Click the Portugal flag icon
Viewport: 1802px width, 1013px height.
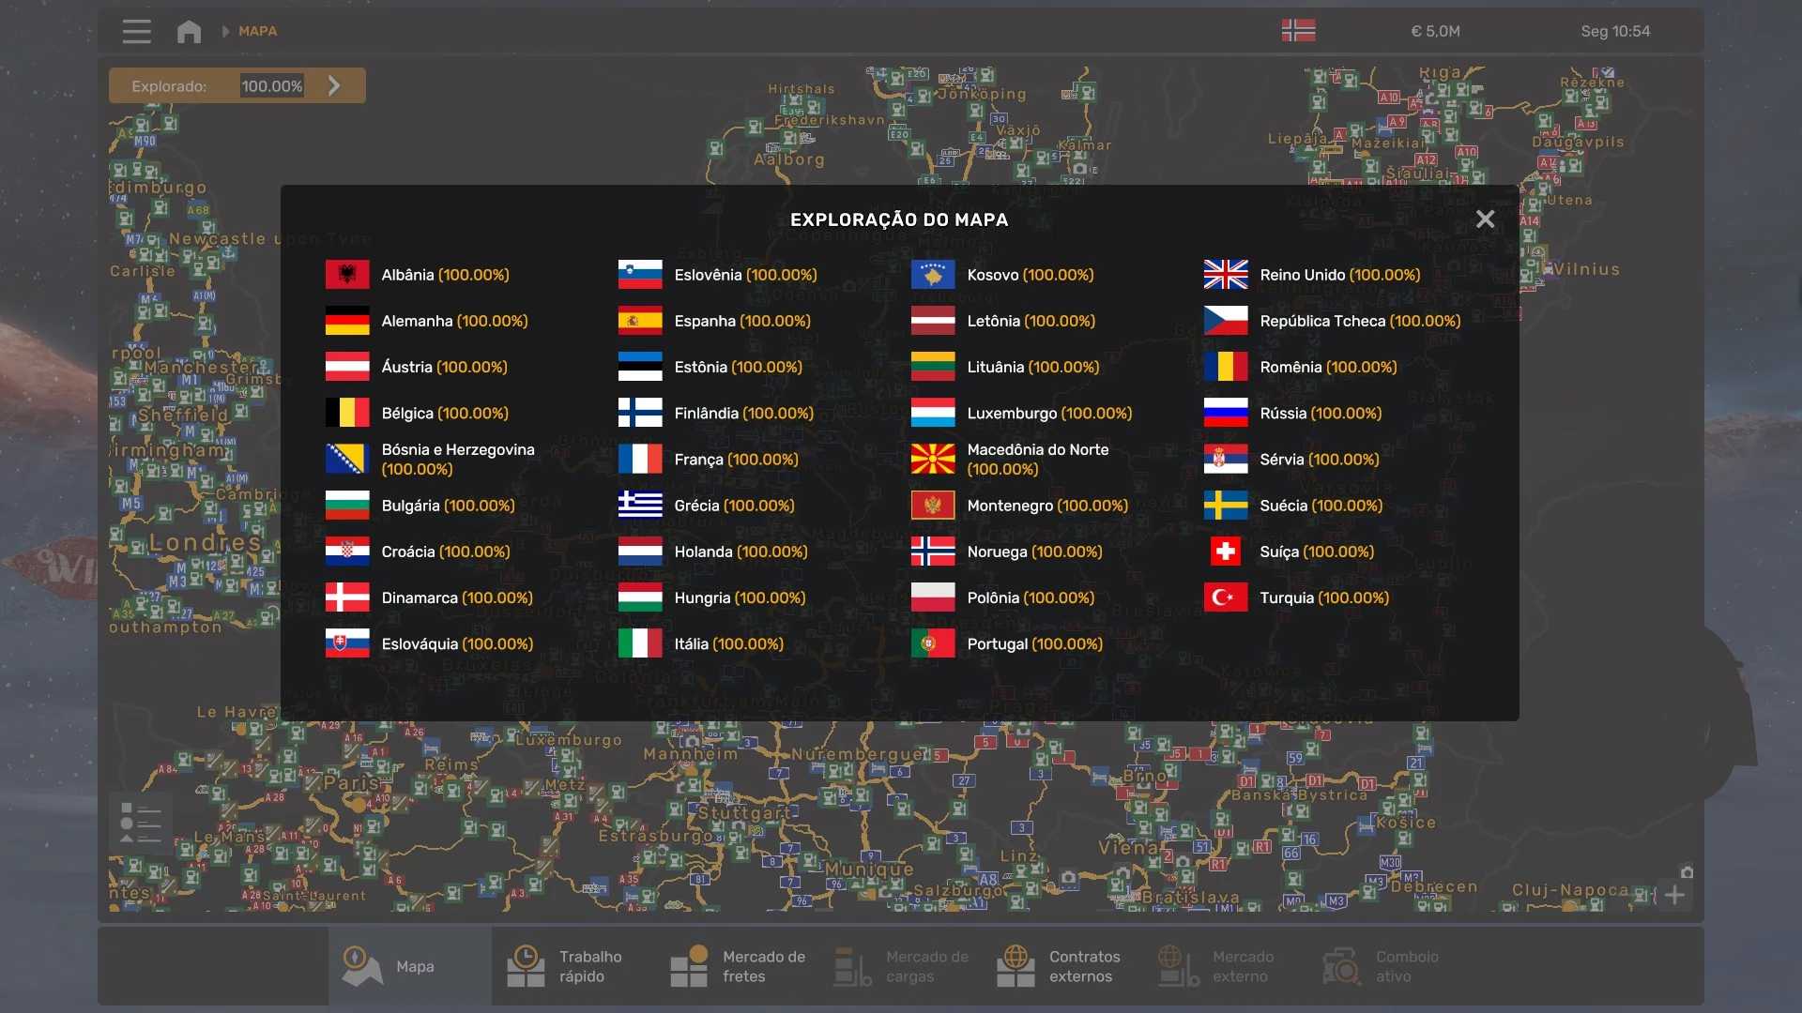(932, 643)
